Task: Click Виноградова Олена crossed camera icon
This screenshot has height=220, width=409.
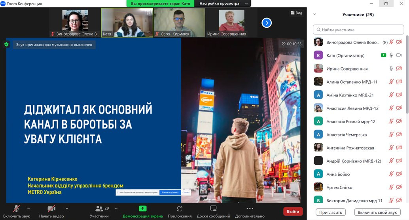Action: [399, 42]
